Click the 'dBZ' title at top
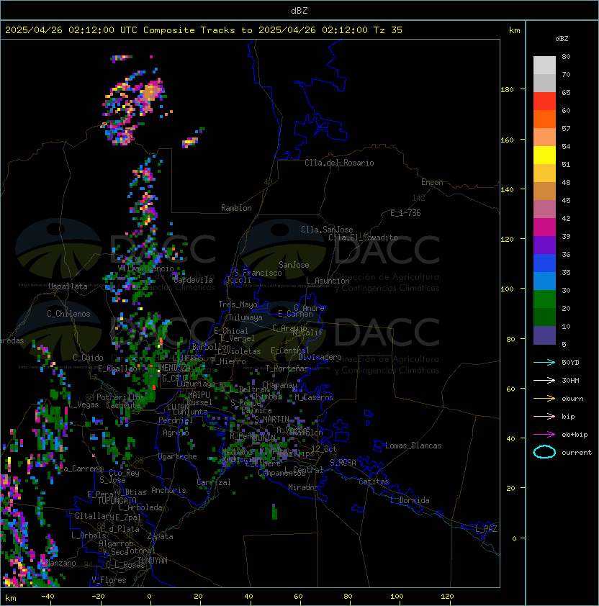This screenshot has width=599, height=606. (299, 11)
